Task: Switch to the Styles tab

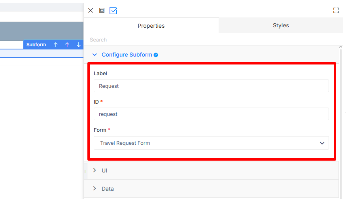Action: point(281,25)
